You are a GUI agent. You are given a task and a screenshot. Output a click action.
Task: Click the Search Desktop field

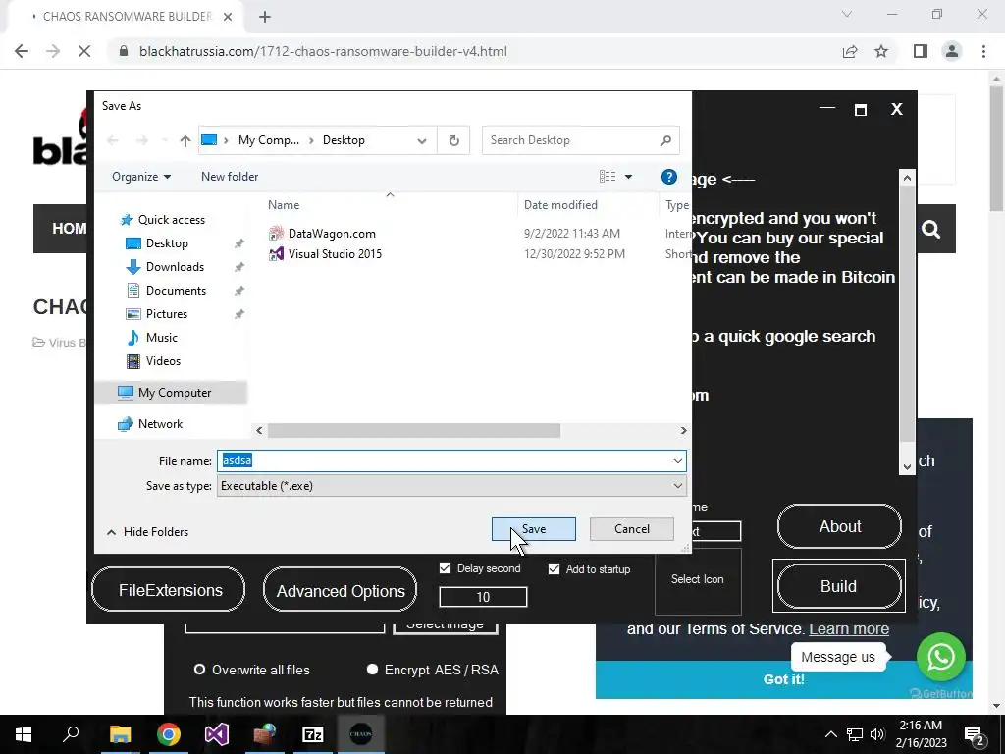coord(581,140)
